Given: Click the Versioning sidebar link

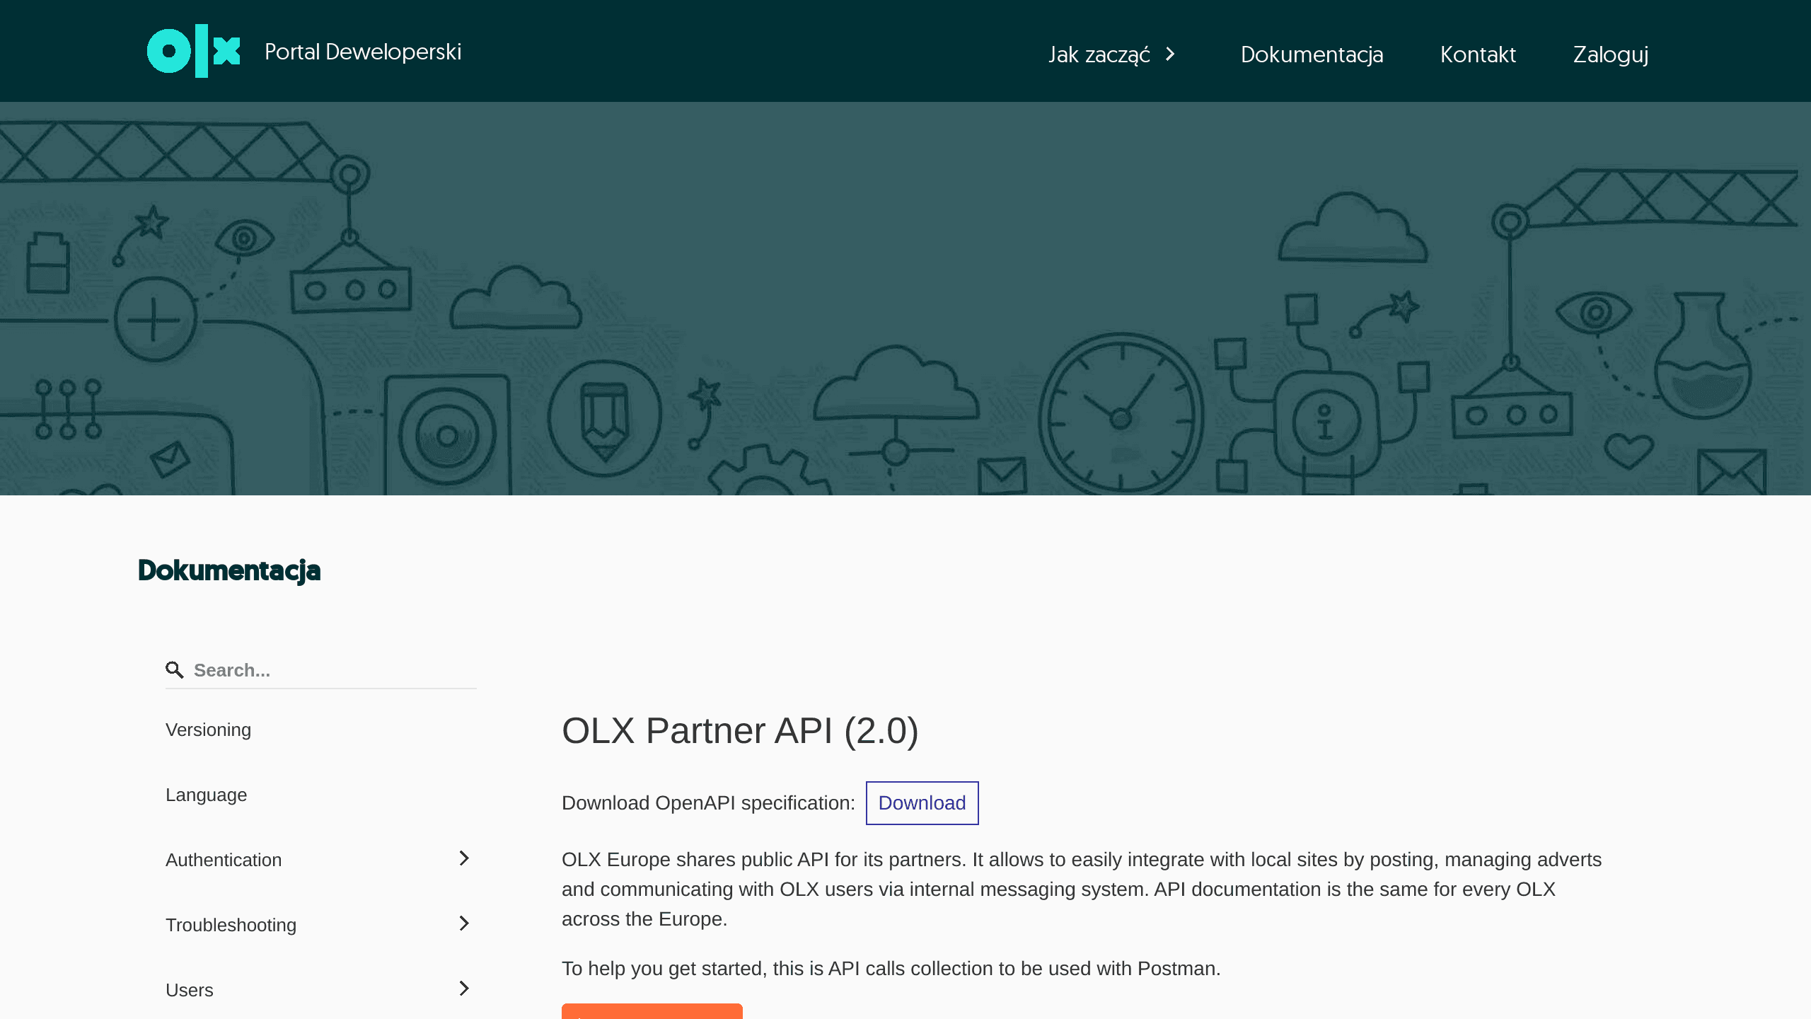Looking at the screenshot, I should click(x=208, y=729).
